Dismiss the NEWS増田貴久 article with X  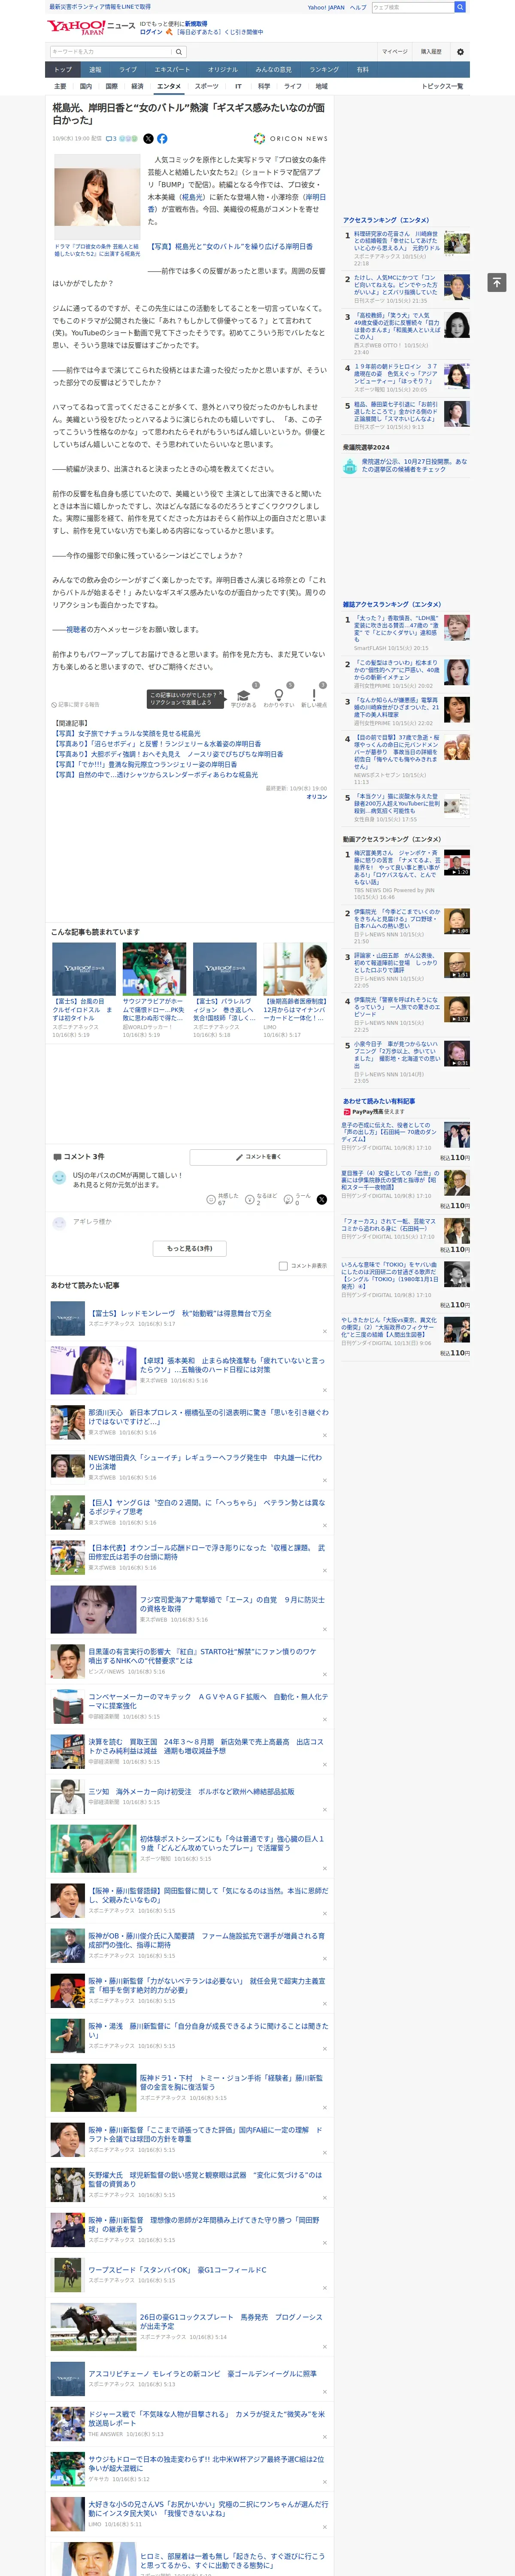324,1480
